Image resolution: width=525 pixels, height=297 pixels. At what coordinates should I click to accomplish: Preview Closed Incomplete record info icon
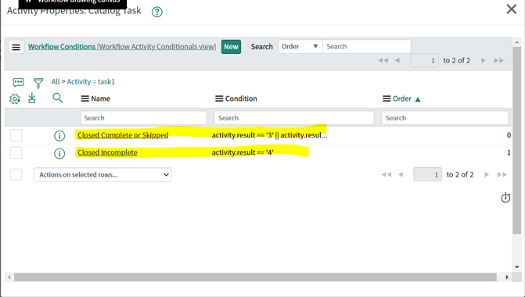click(x=59, y=153)
